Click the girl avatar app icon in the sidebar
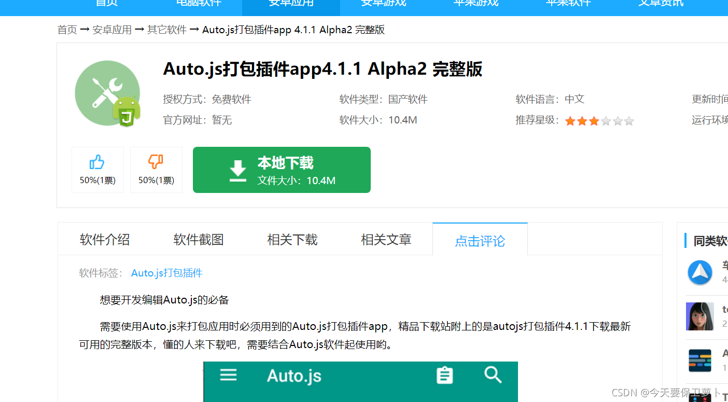Viewport: 728px width, 402px height. (x=700, y=316)
